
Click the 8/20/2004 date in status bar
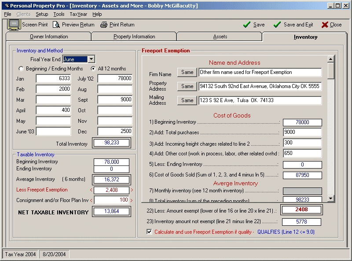[x=54, y=254]
